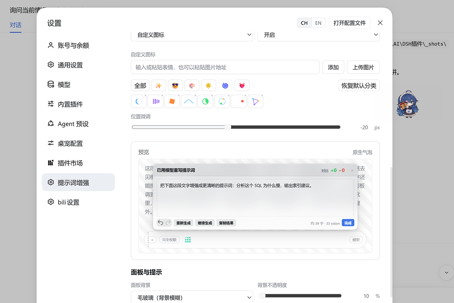Click 继续生成 button

(205, 223)
